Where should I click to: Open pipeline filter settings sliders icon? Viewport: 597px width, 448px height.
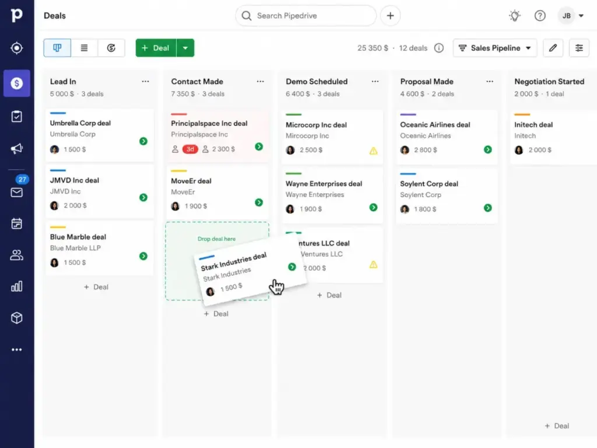point(579,48)
